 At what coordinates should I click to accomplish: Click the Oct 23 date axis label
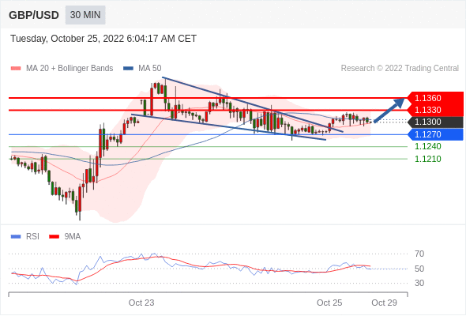point(141,303)
